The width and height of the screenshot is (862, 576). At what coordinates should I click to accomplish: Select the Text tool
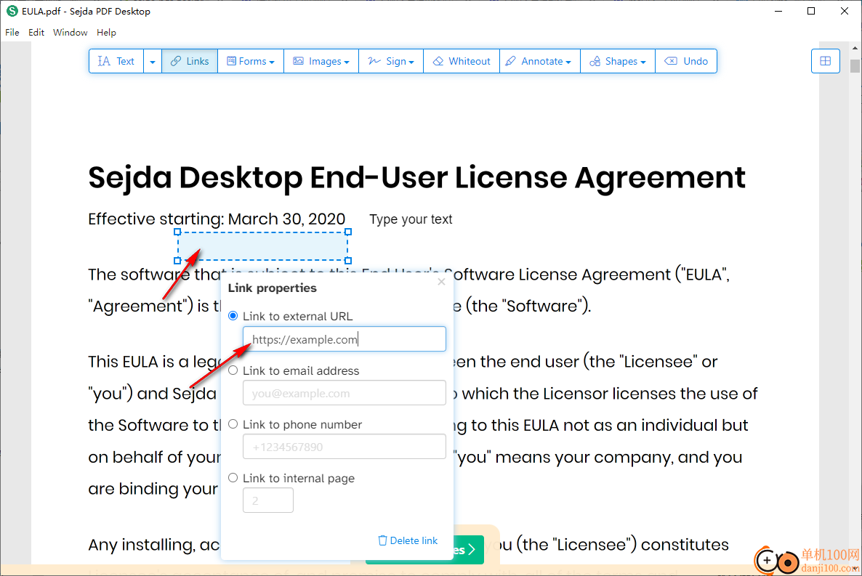coord(116,61)
